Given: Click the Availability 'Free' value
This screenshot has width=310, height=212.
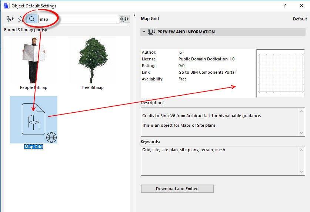Looking at the screenshot, I should coord(183,79).
